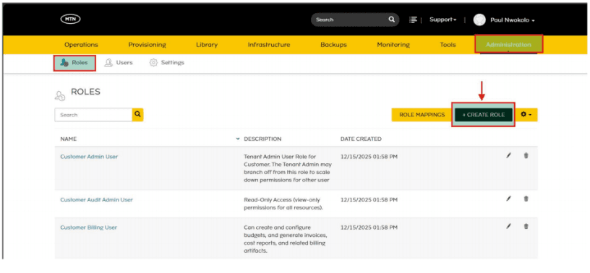Open the gear options dropdown
Viewport: 590px width, 273px height.
point(526,115)
